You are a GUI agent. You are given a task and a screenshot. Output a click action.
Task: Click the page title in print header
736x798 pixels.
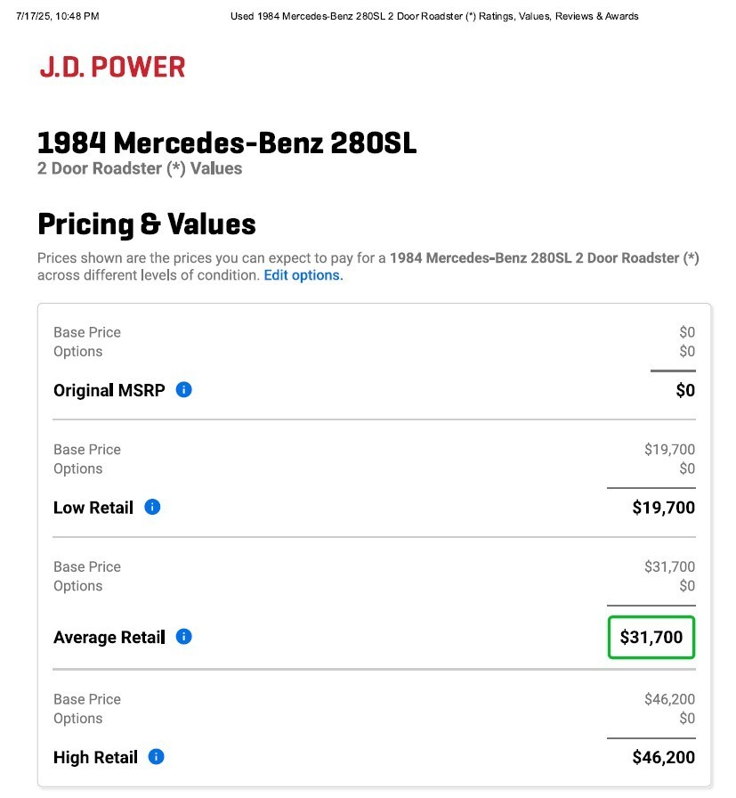434,16
